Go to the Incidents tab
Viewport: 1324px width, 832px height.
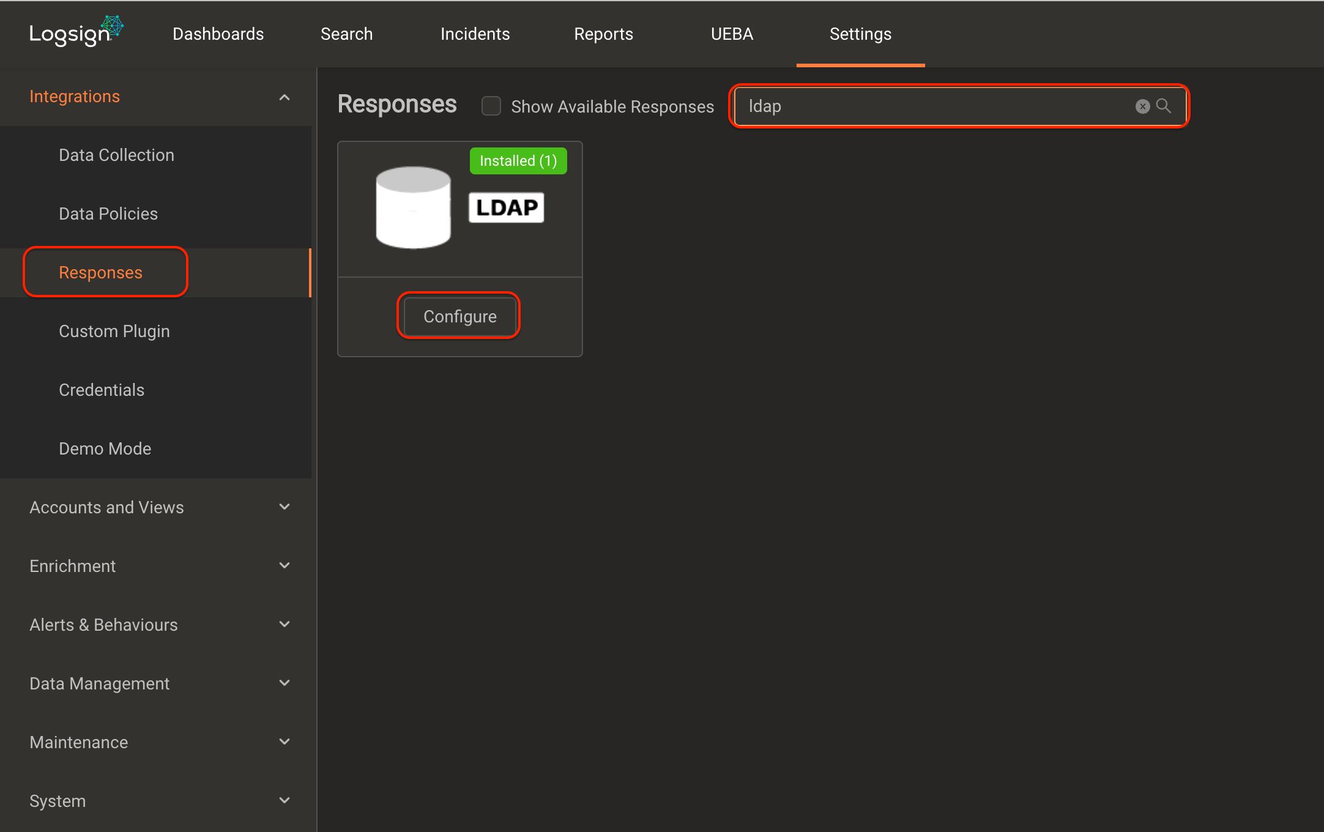point(475,34)
